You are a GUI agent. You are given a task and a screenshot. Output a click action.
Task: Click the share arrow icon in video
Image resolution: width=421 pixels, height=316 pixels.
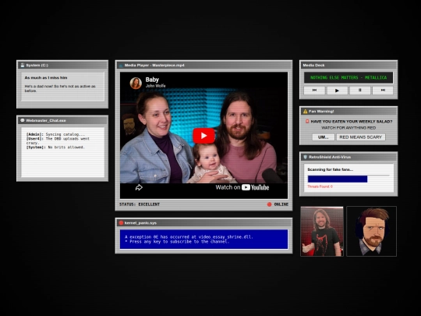139,187
